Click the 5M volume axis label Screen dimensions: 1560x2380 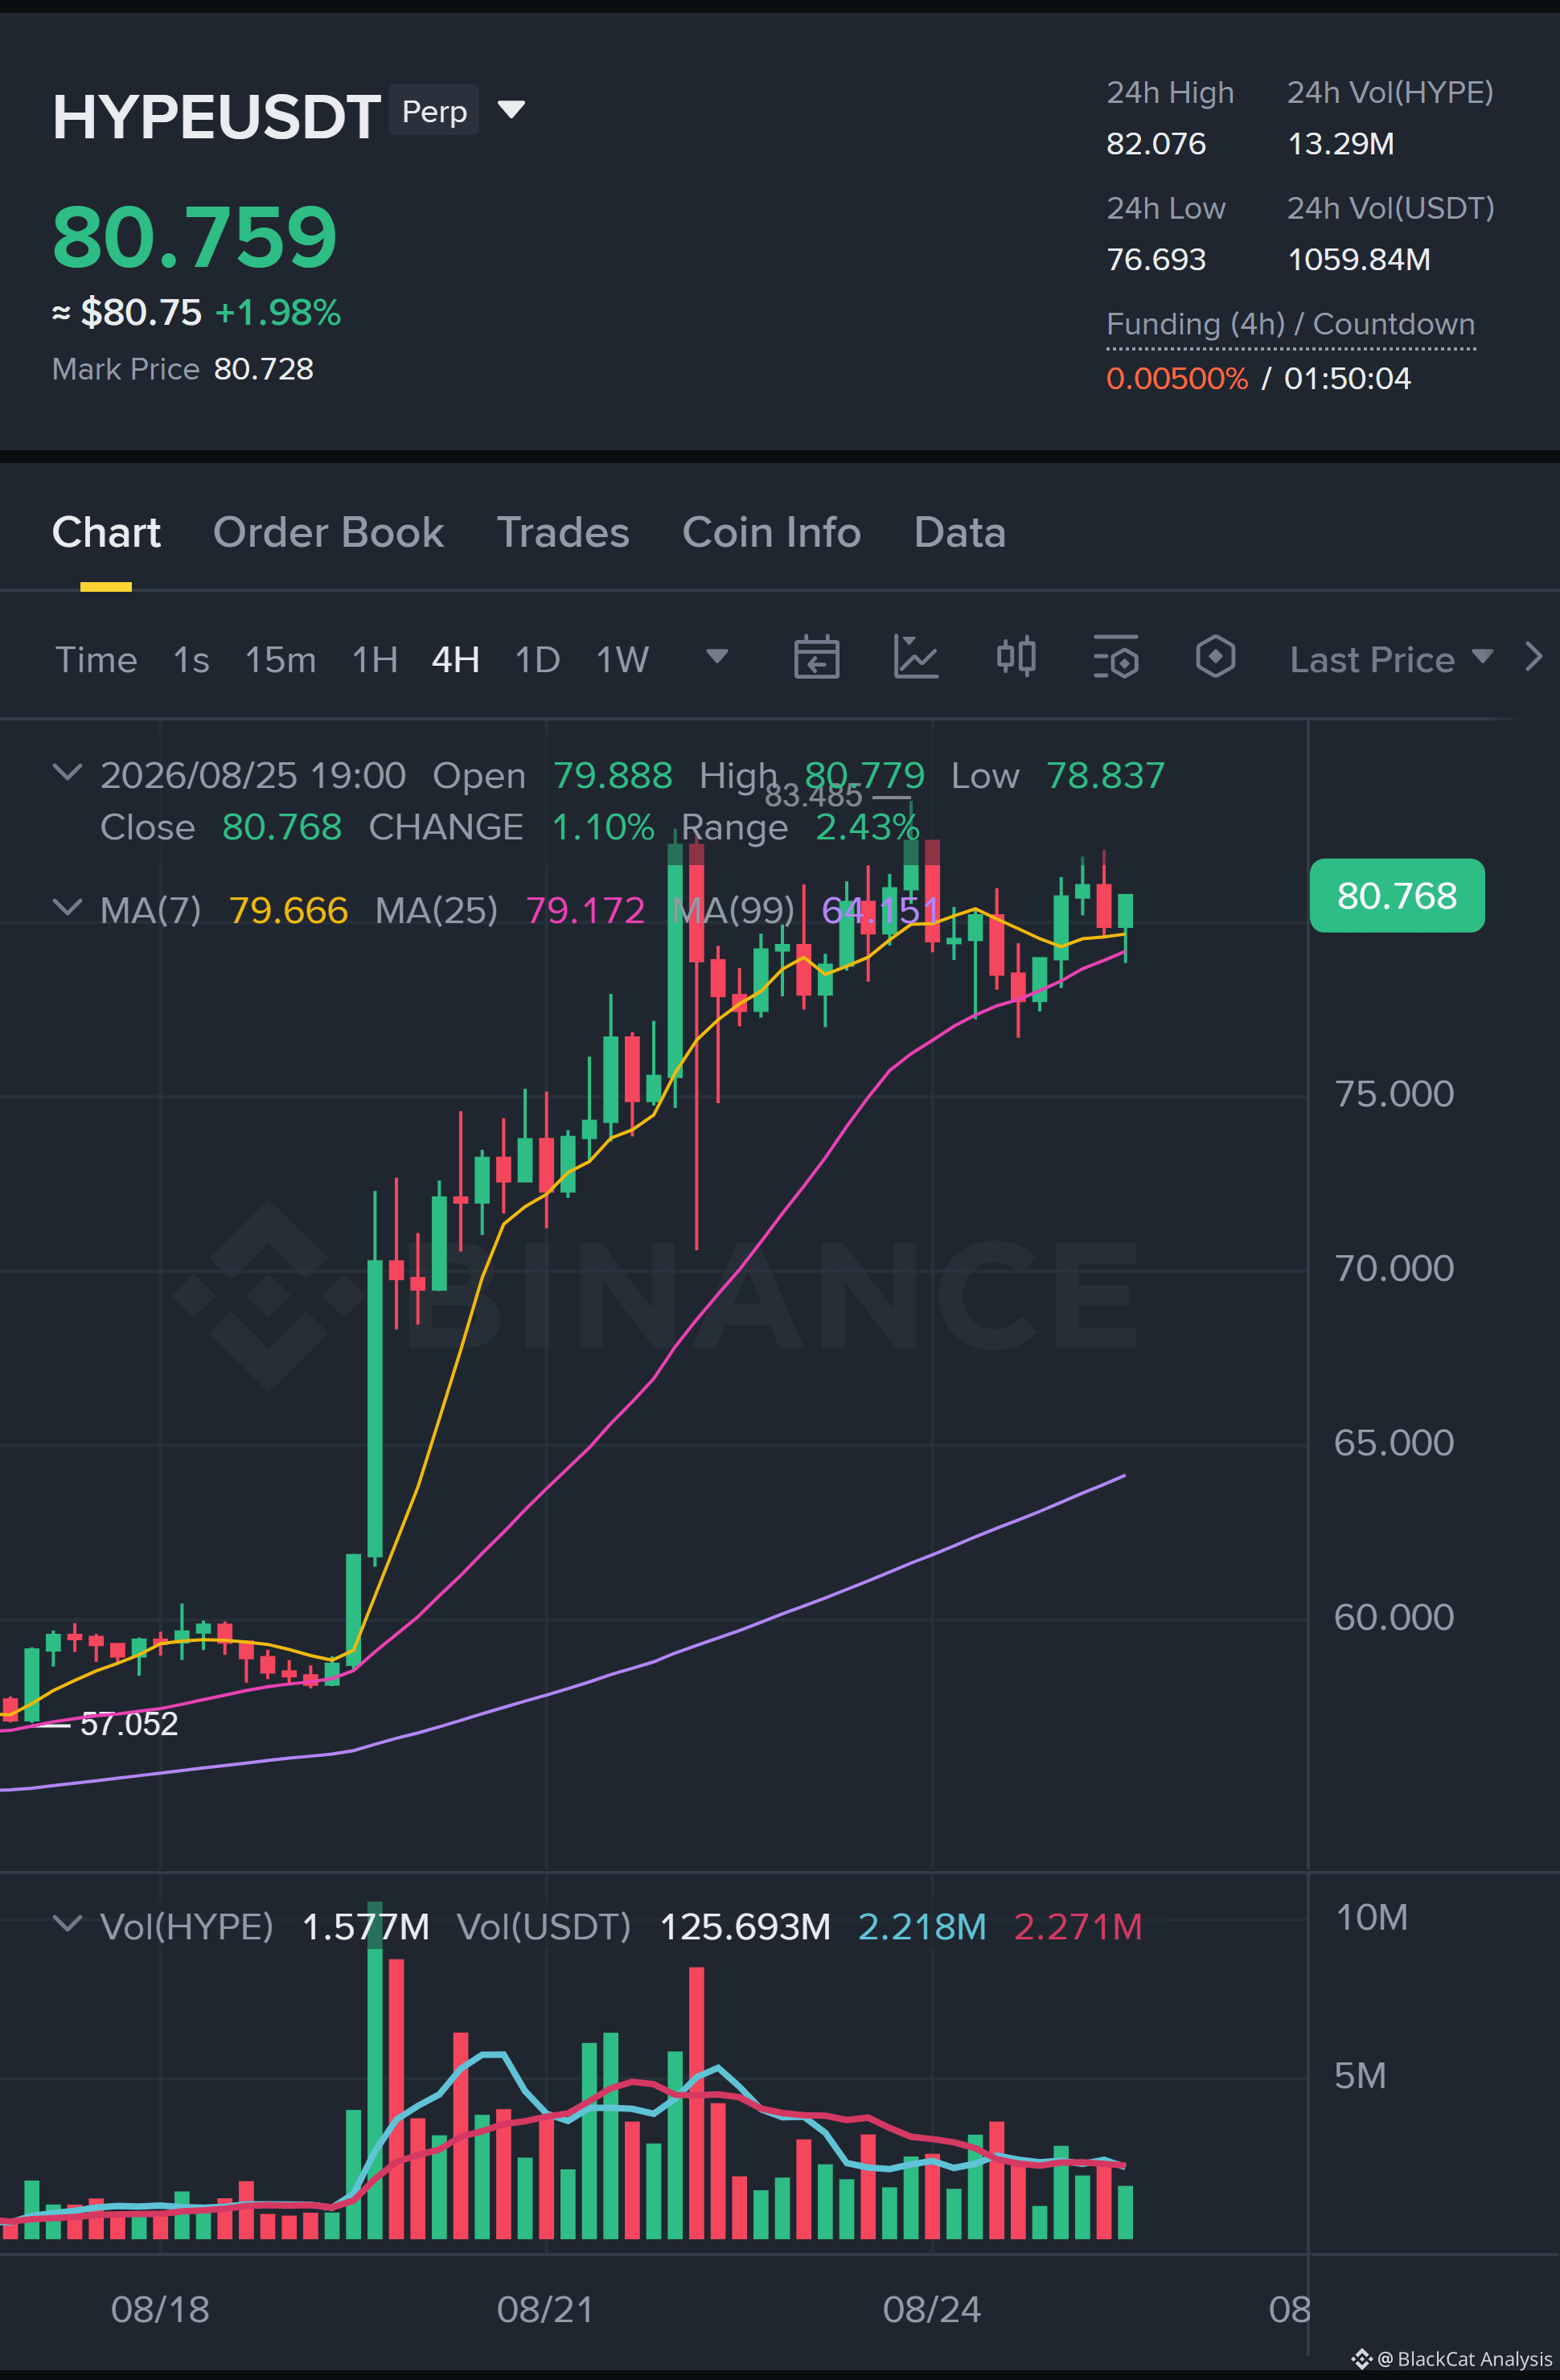1360,2075
